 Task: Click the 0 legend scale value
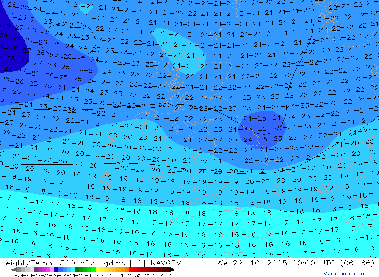[x=96, y=275]
